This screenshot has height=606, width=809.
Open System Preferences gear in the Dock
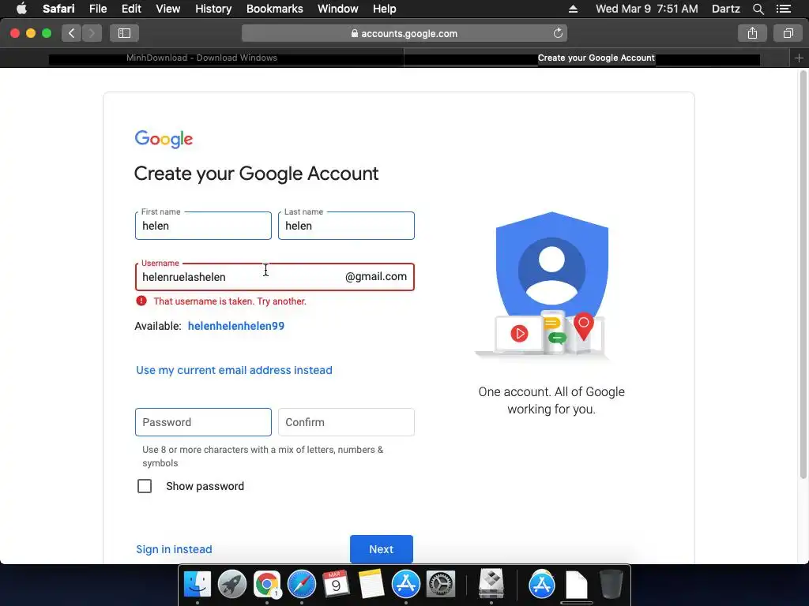click(x=440, y=585)
